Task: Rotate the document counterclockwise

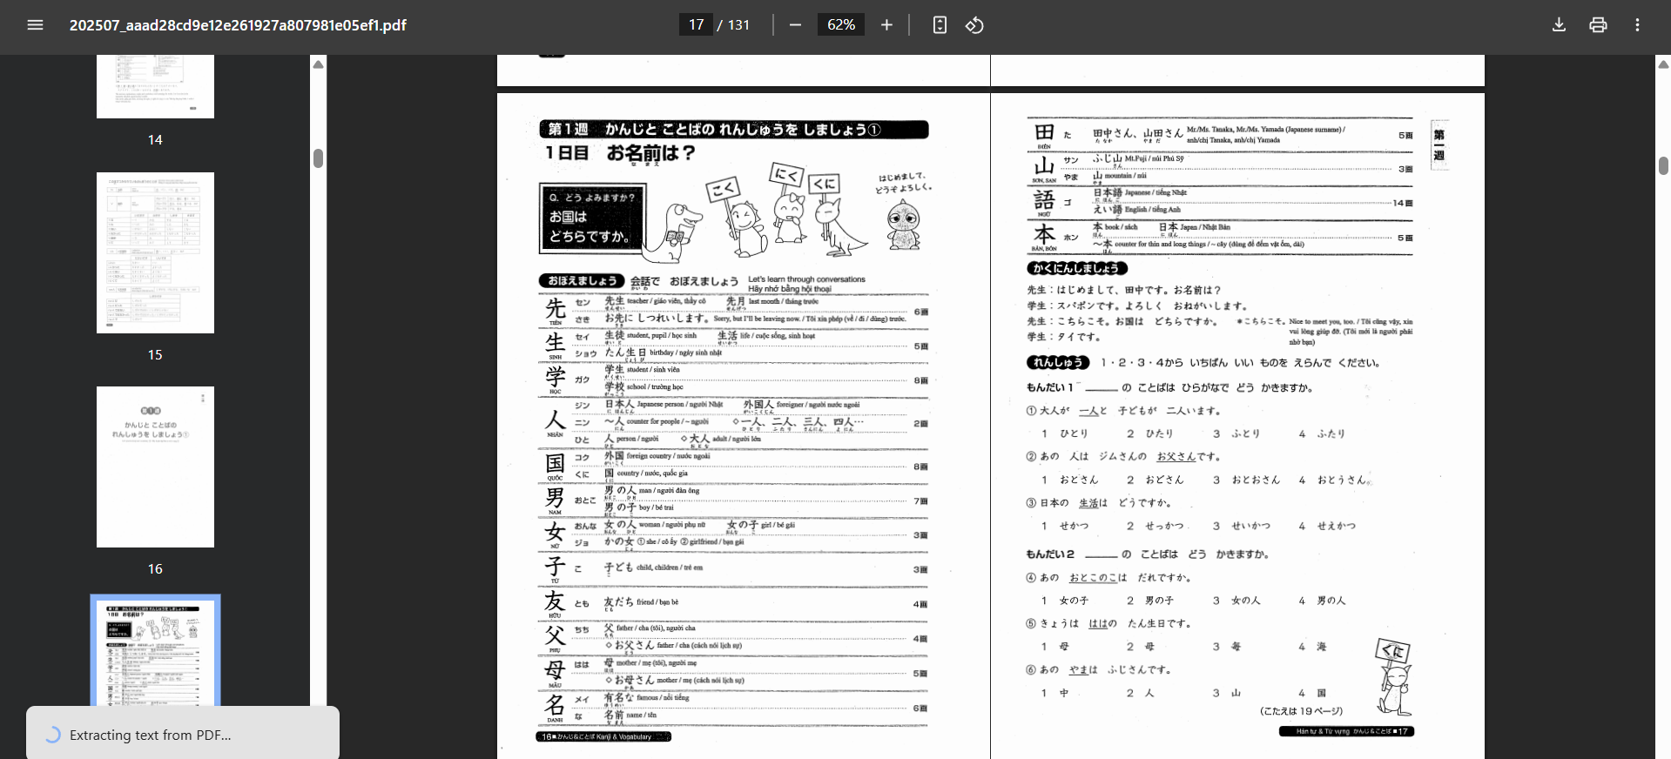Action: pos(974,25)
